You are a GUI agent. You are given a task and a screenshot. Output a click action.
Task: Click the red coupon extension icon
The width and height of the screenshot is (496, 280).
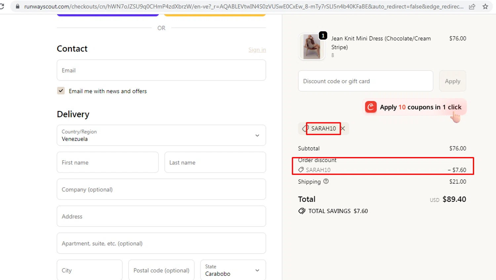point(371,107)
